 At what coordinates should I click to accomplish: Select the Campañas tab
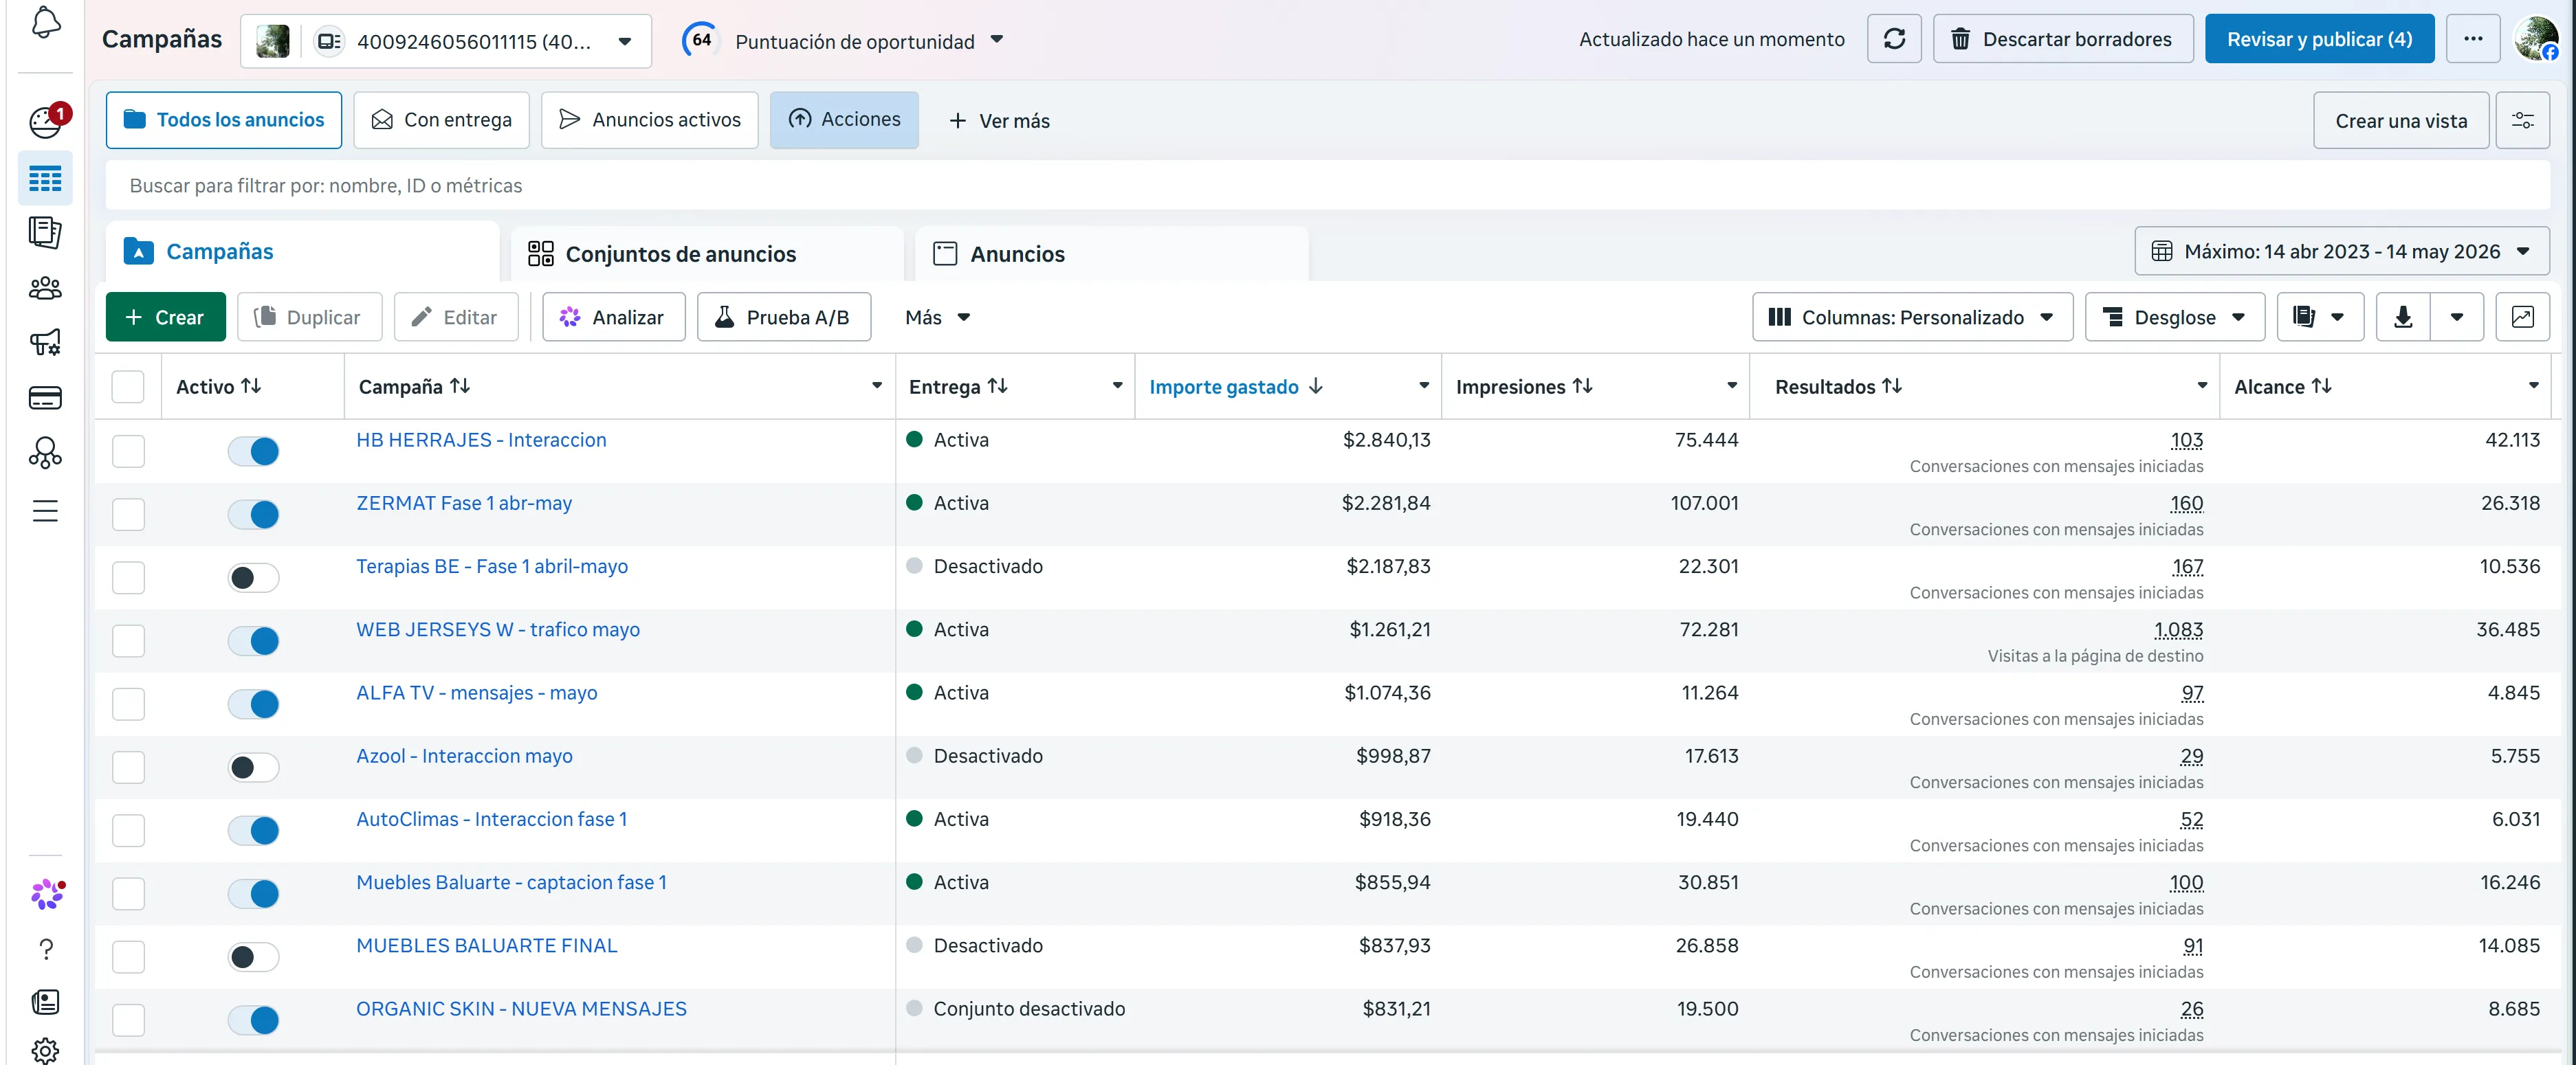click(301, 251)
